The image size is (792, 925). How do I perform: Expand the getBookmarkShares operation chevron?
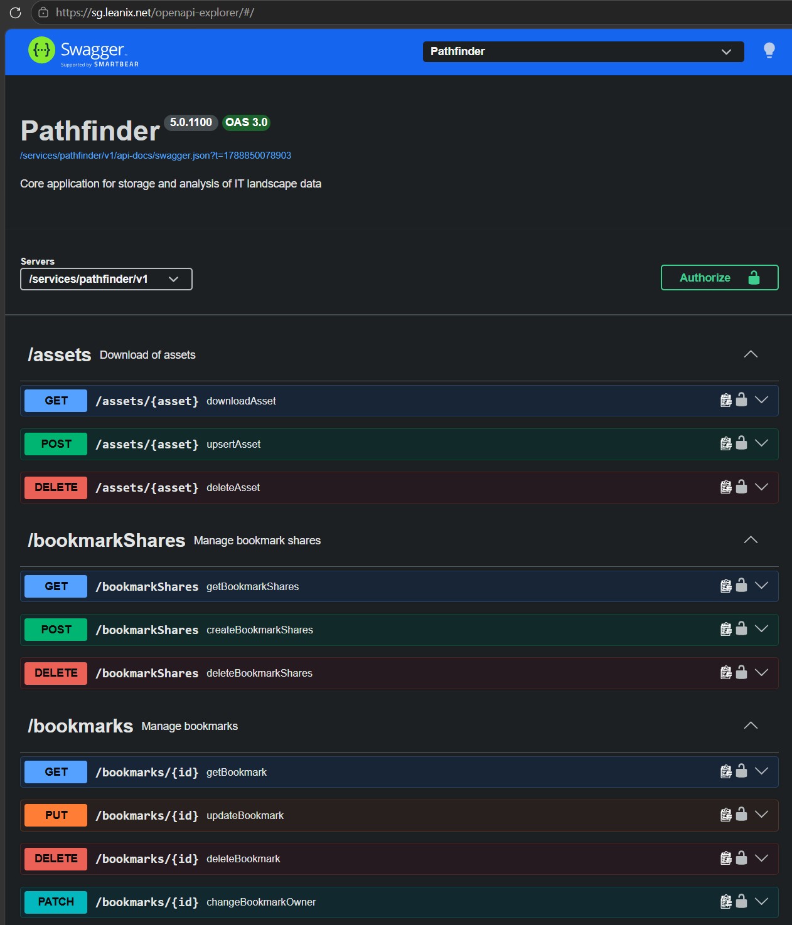[x=761, y=586]
